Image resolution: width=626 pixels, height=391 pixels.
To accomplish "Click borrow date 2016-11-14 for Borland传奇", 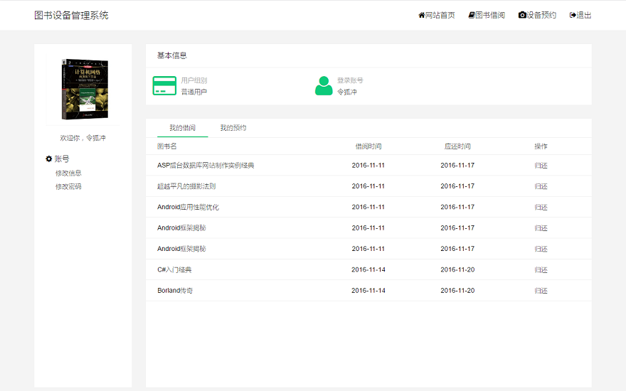I will click(368, 291).
